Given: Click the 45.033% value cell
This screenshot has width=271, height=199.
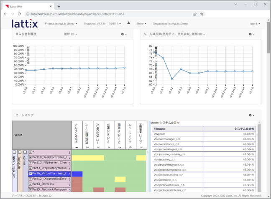Looking at the screenshot, I should 230,134.
